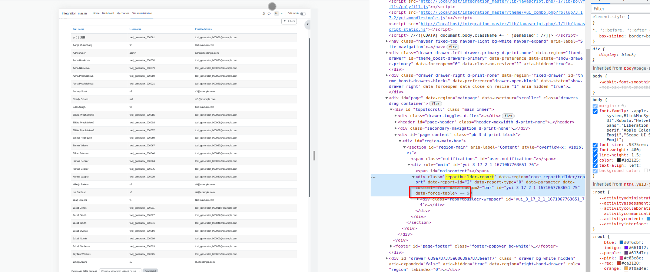Expand the margin shorthand triangle
The height and width of the screenshot is (272, 650).
[x=618, y=106]
